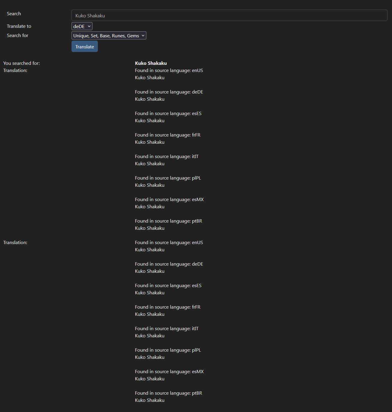This screenshot has height=412, width=392.
Task: Select the esES source line in second result block
Action: [x=168, y=286]
